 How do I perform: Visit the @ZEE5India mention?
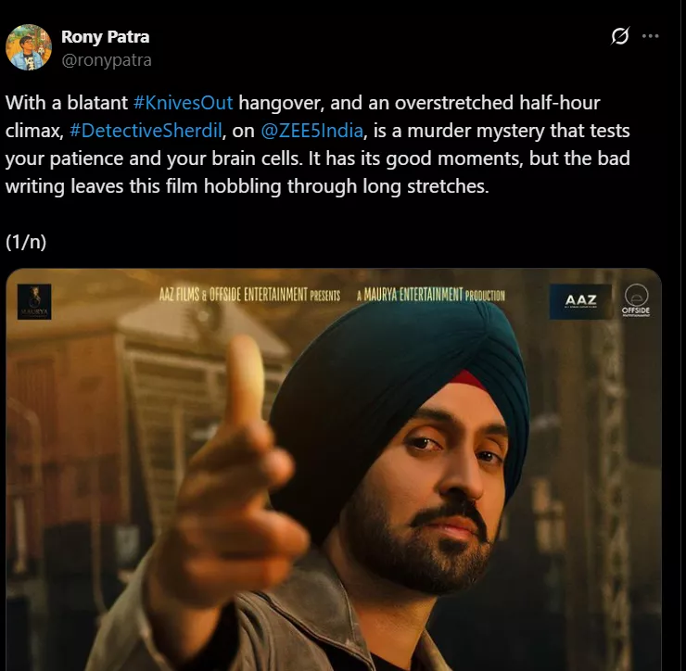[311, 131]
